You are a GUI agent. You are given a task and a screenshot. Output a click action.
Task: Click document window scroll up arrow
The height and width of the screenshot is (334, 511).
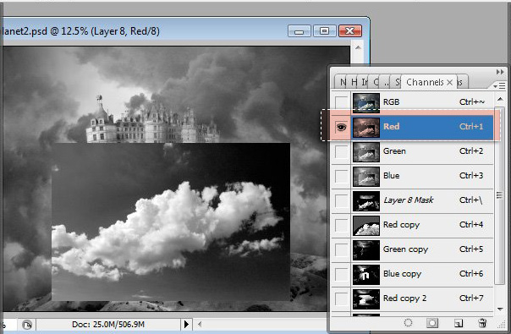point(358,47)
